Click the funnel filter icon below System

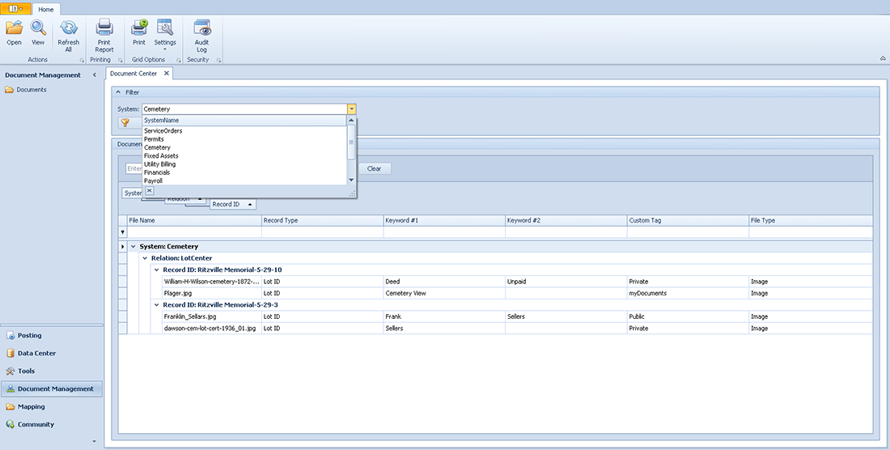click(125, 122)
